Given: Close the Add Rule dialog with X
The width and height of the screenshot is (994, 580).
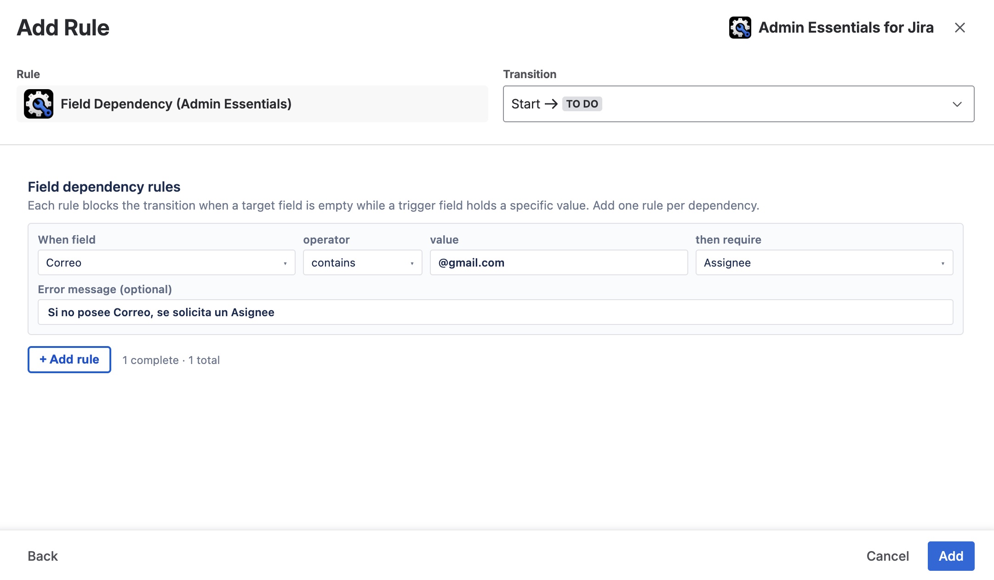Looking at the screenshot, I should point(960,28).
